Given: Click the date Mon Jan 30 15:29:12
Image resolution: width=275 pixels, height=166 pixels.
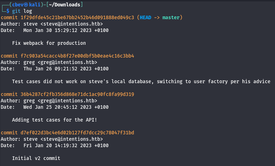Looking at the screenshot, I should (66, 30).
